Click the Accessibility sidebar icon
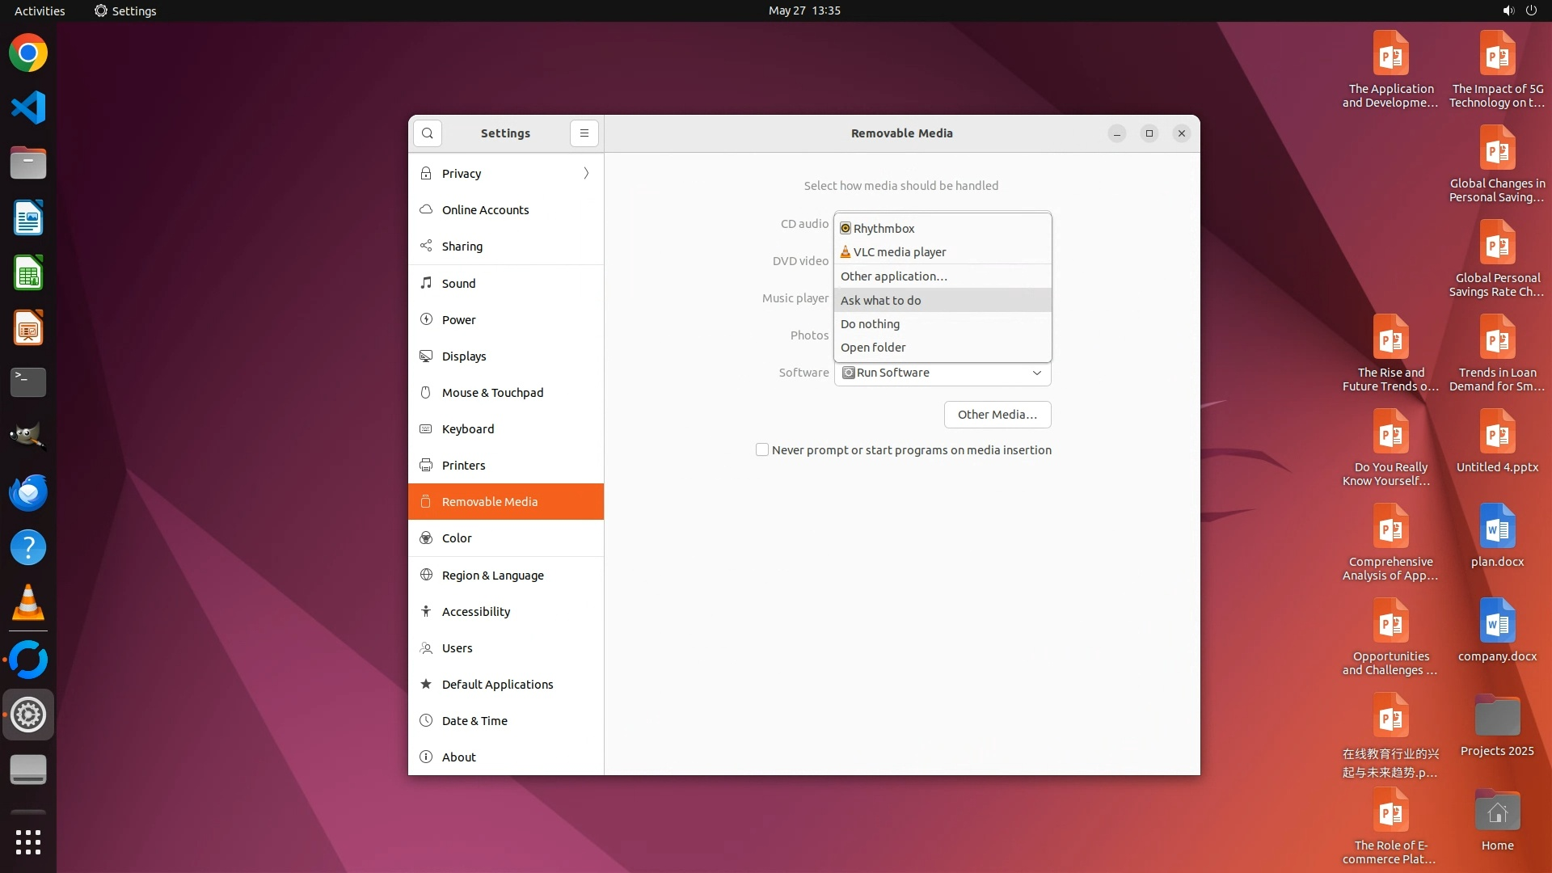This screenshot has width=1552, height=873. coord(426,612)
